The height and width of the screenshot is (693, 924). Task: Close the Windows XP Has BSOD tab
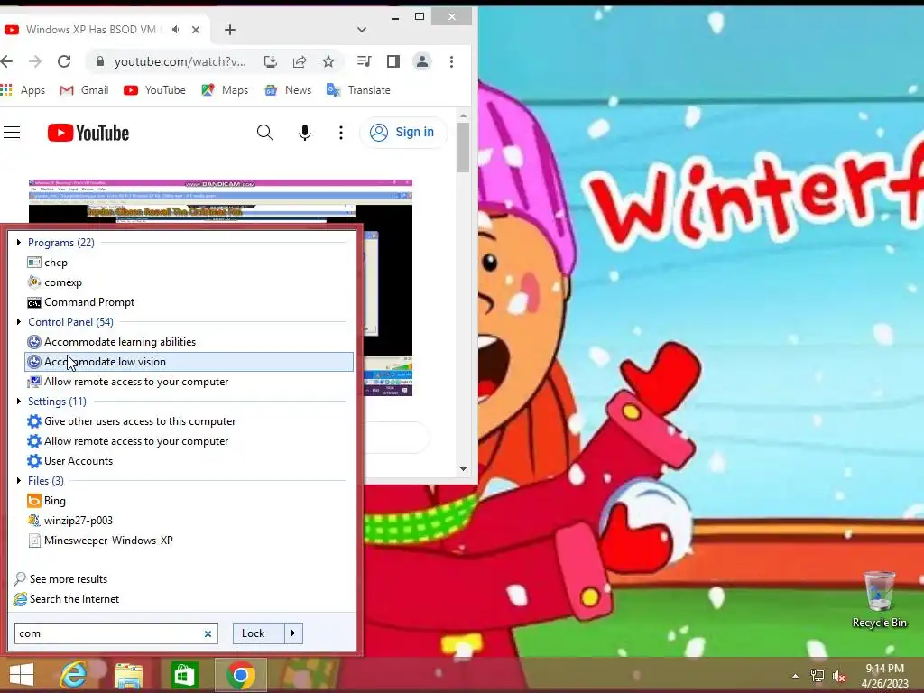[x=196, y=30]
